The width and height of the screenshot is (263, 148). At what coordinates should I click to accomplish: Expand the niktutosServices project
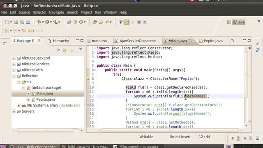(14, 64)
